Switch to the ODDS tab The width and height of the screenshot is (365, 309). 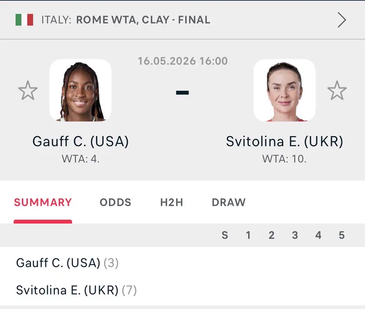coord(115,202)
